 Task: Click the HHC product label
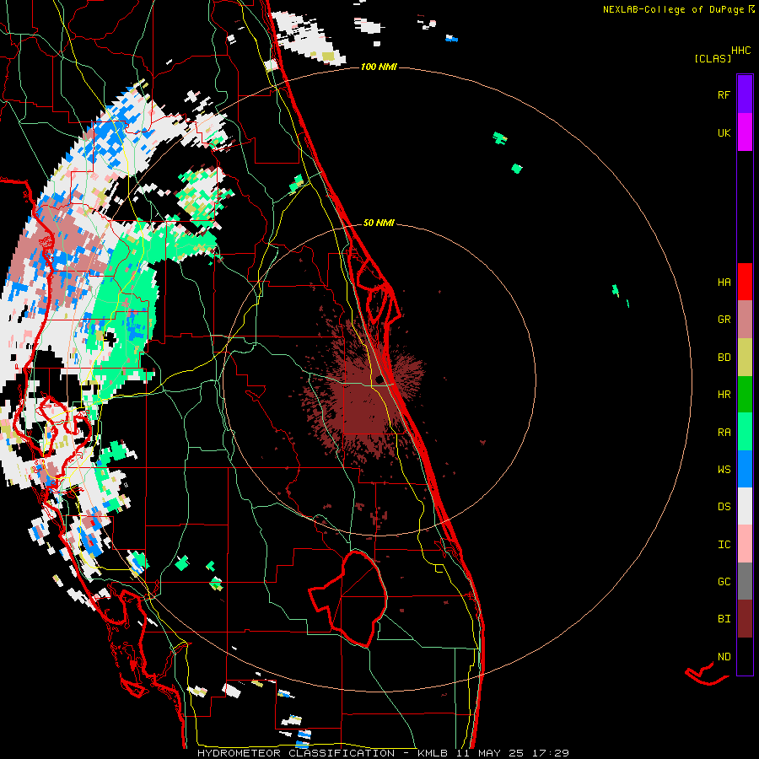point(741,51)
